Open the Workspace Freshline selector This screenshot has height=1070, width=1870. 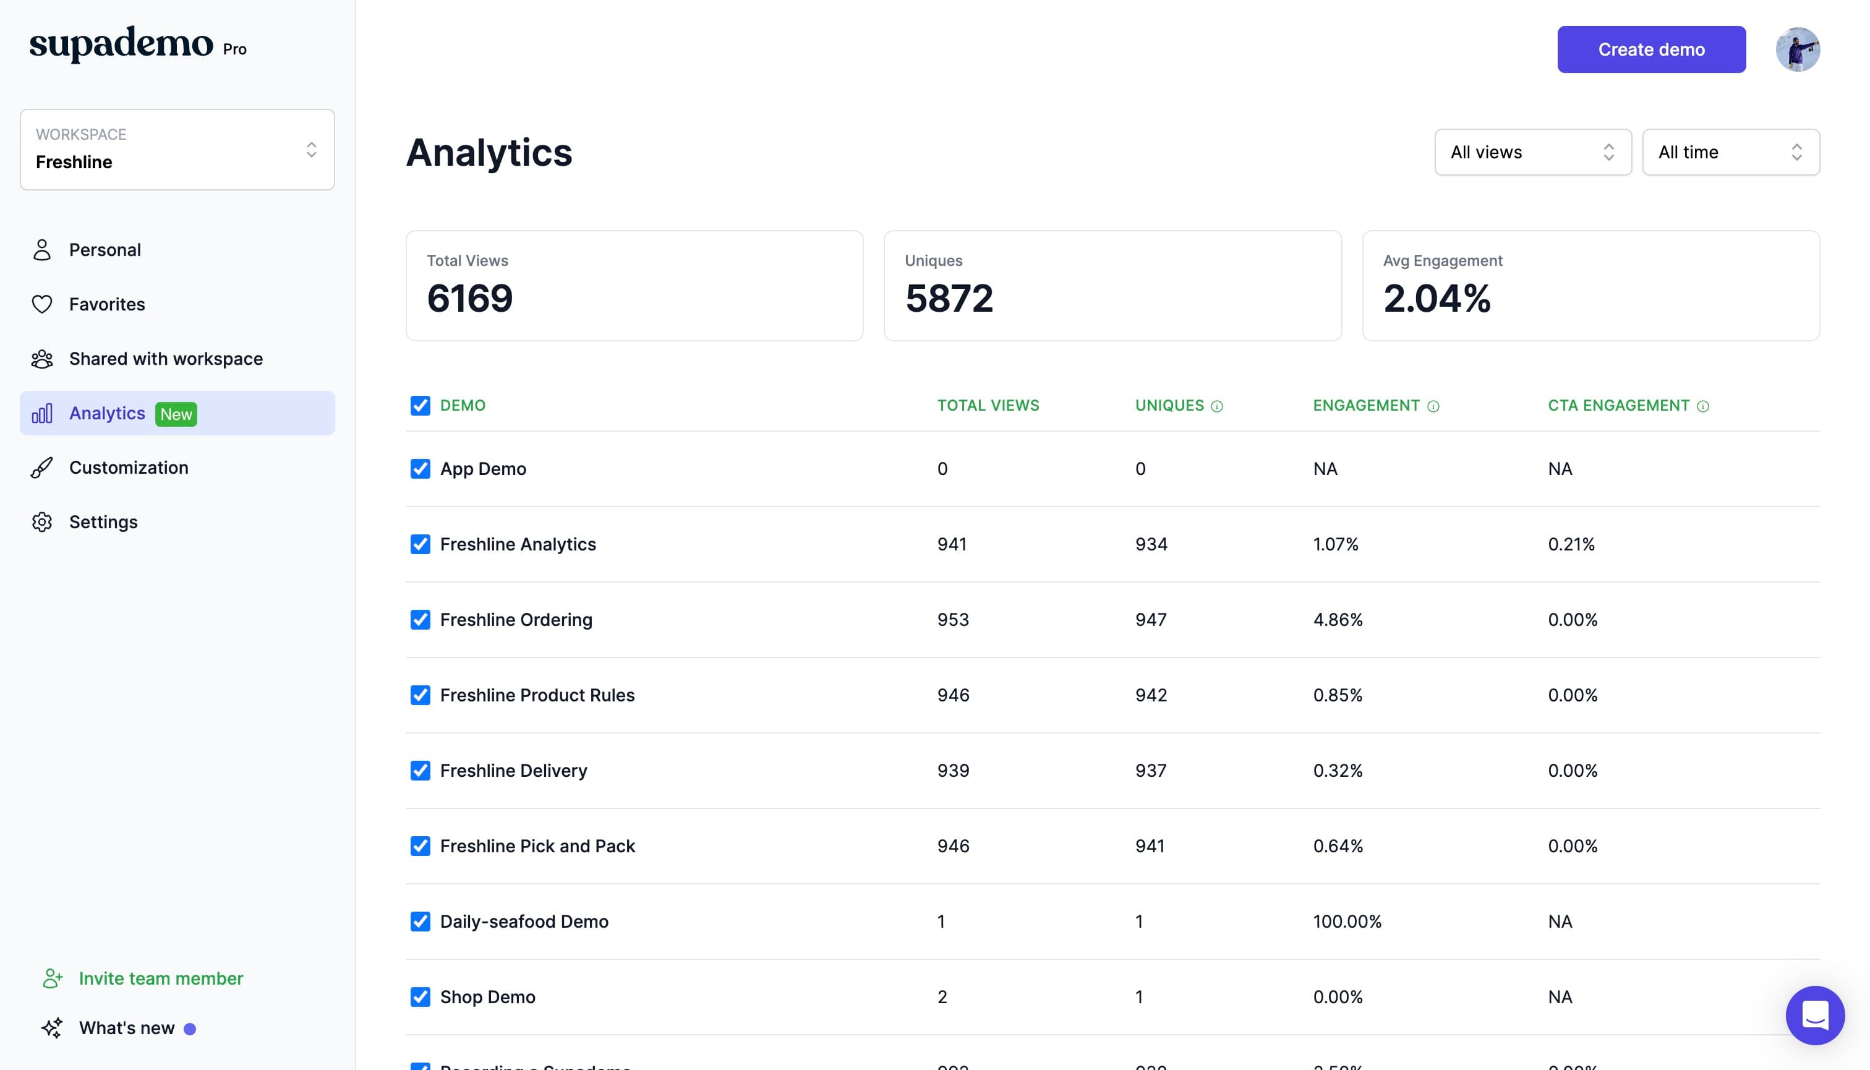(x=177, y=150)
